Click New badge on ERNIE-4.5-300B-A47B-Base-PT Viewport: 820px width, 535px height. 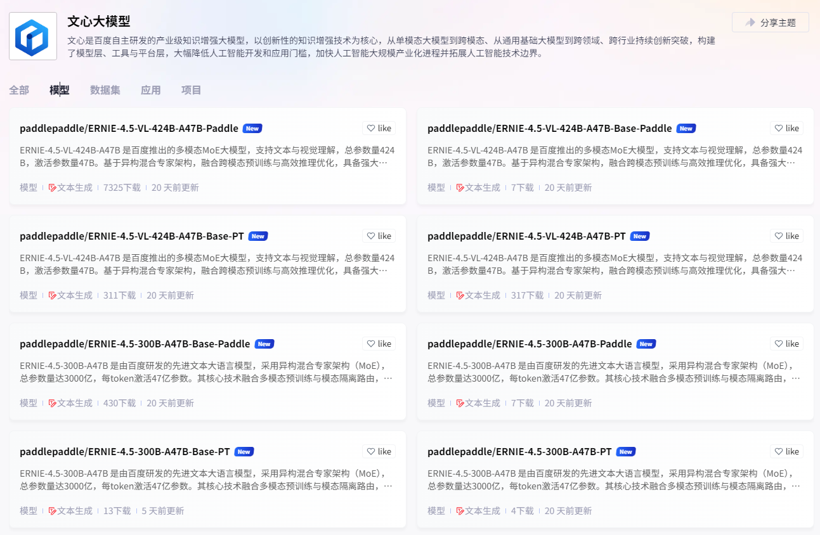(x=244, y=452)
